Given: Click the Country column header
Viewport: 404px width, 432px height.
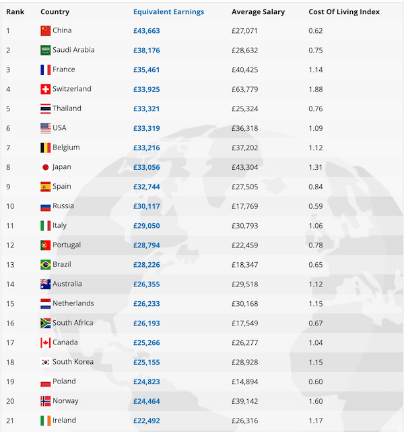Looking at the screenshot, I should point(55,12).
